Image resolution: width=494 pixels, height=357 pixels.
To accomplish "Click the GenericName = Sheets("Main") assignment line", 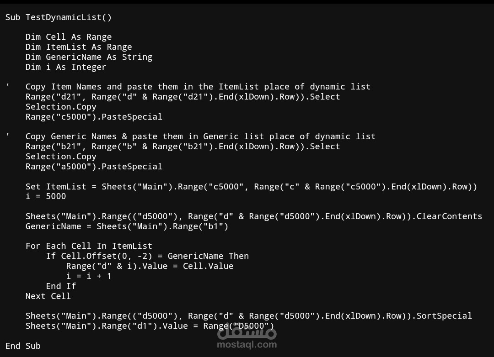I will [x=127, y=226].
